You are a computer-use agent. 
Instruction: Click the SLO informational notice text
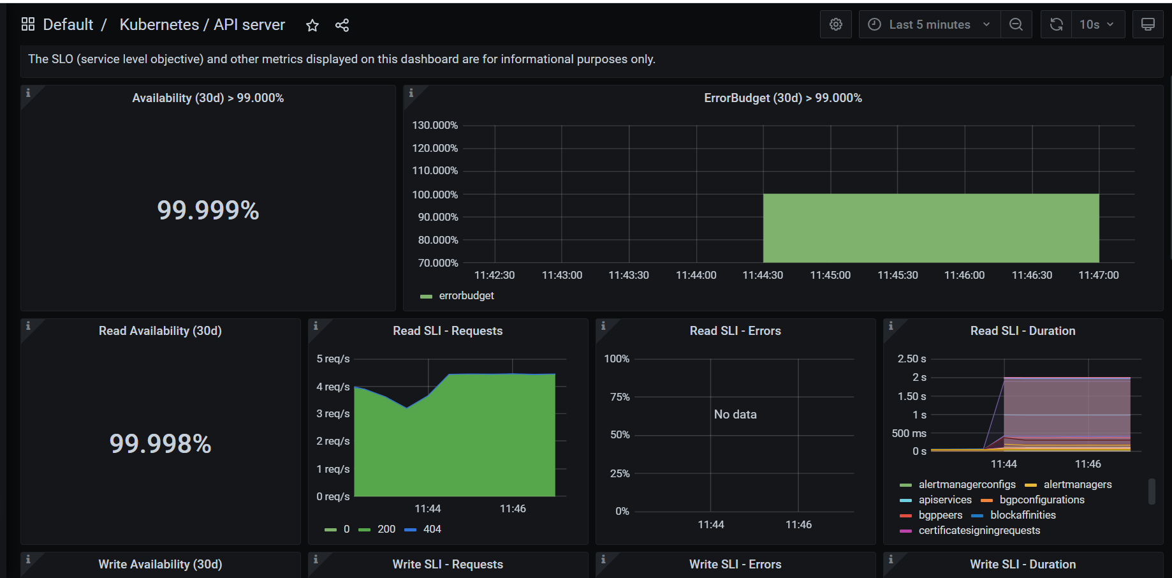(x=342, y=59)
